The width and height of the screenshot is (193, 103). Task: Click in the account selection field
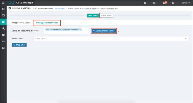[66, 31]
